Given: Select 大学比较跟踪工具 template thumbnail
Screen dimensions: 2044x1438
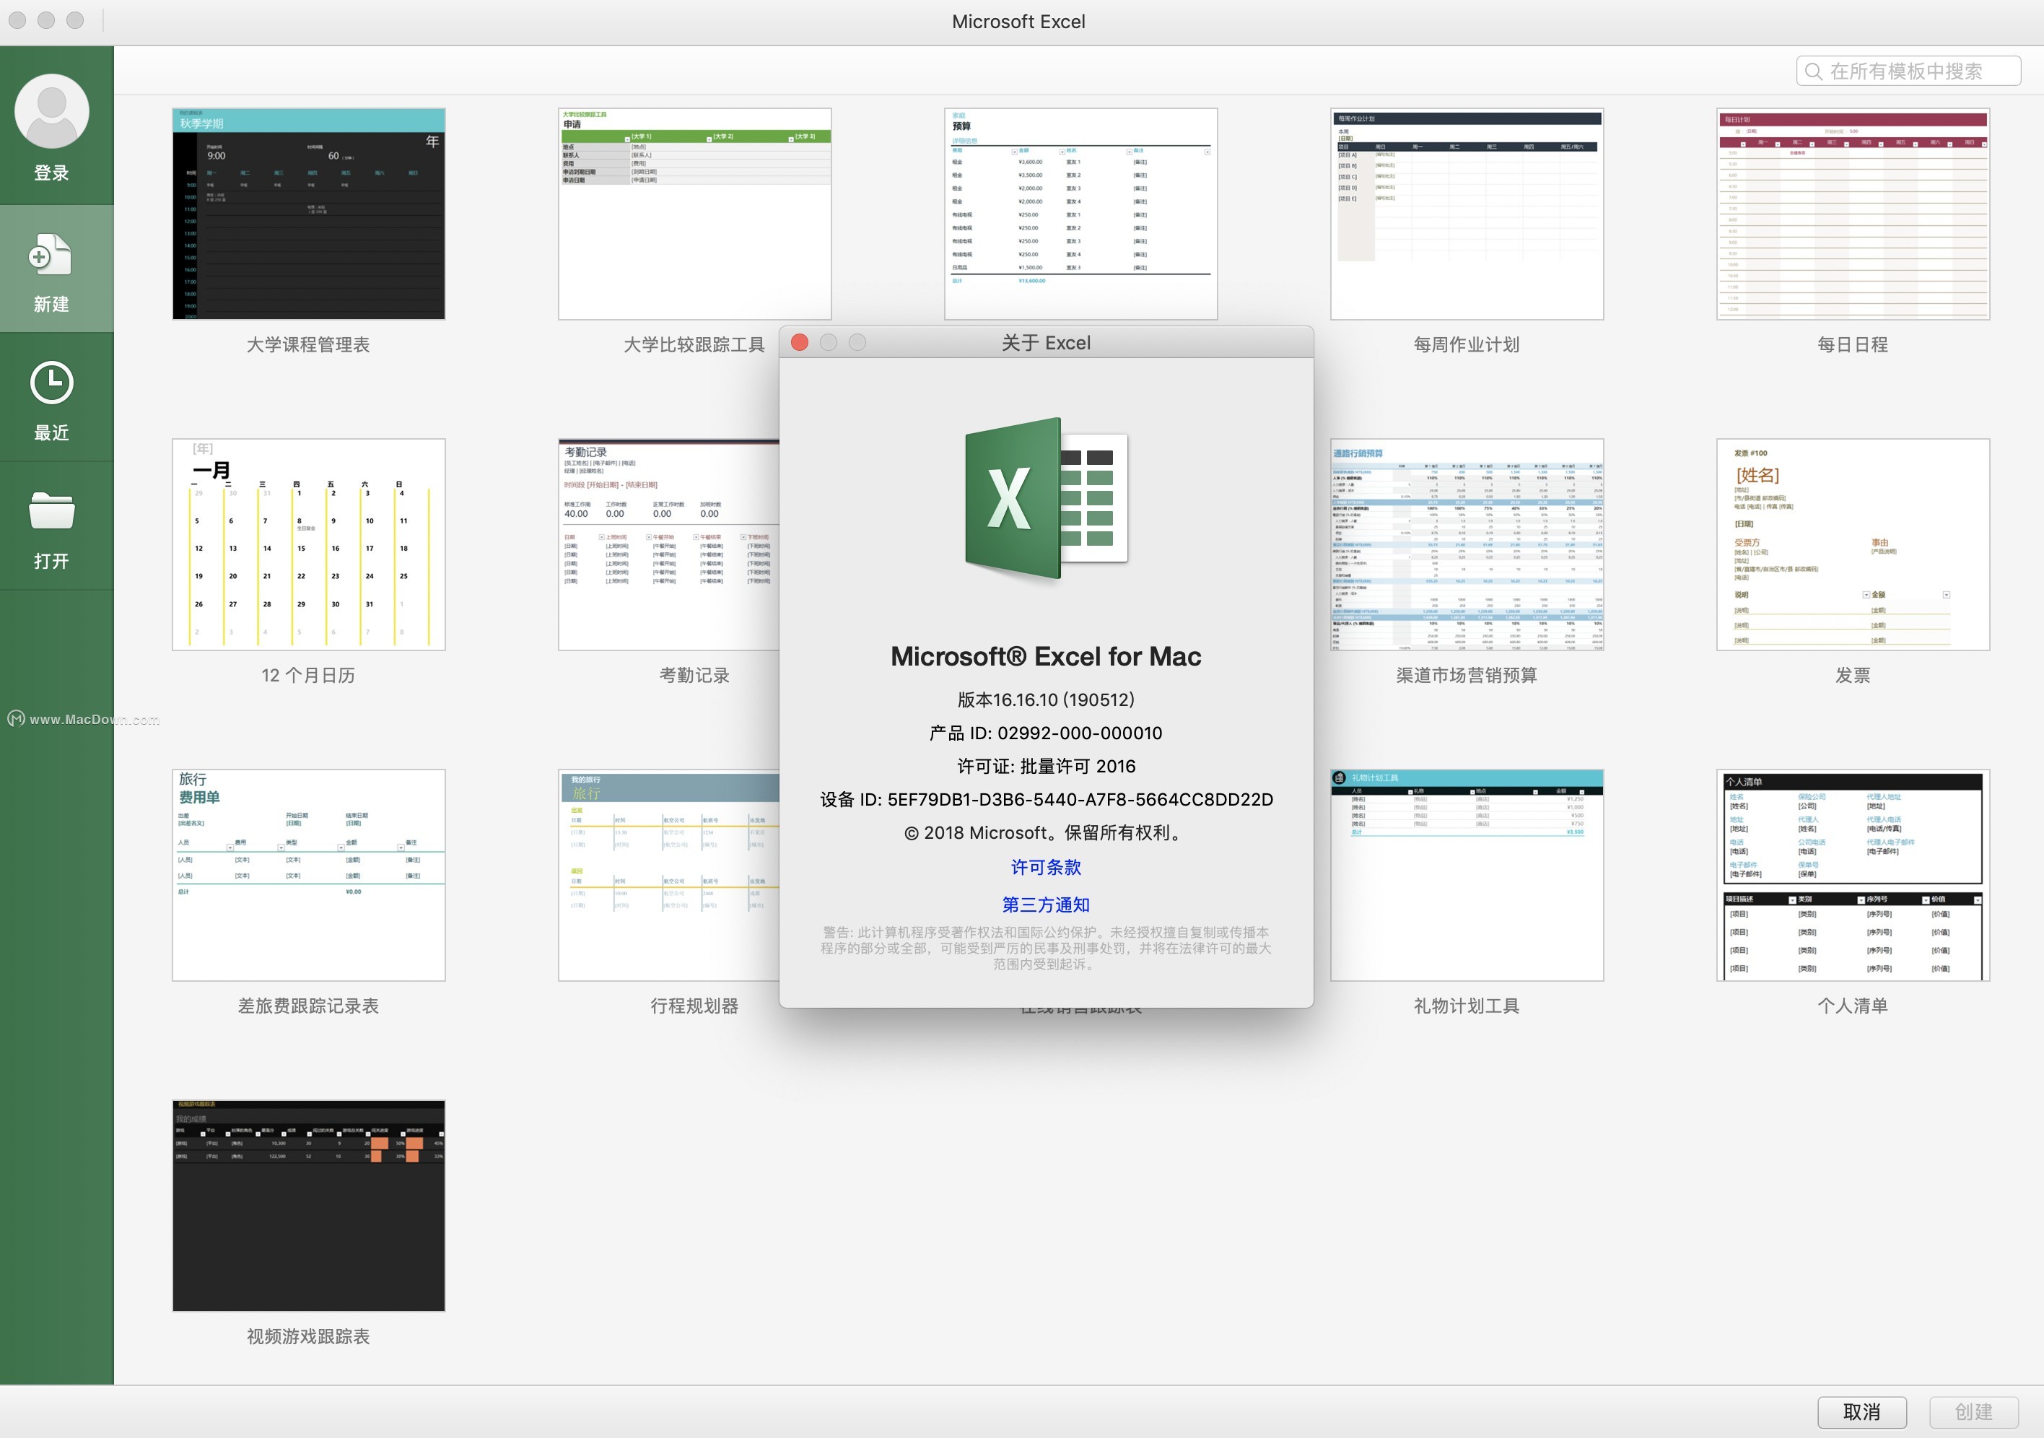Looking at the screenshot, I should [694, 214].
